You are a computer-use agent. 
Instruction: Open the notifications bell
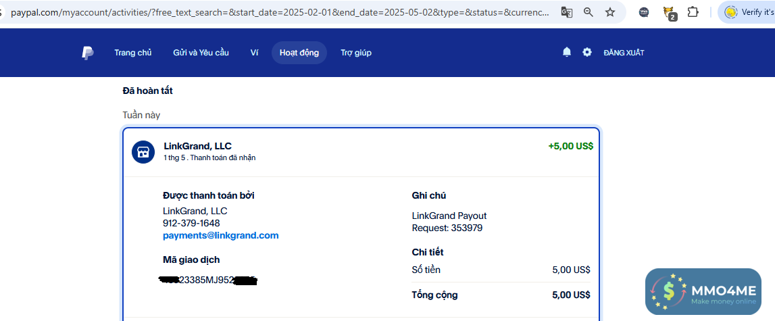pyautogui.click(x=567, y=52)
